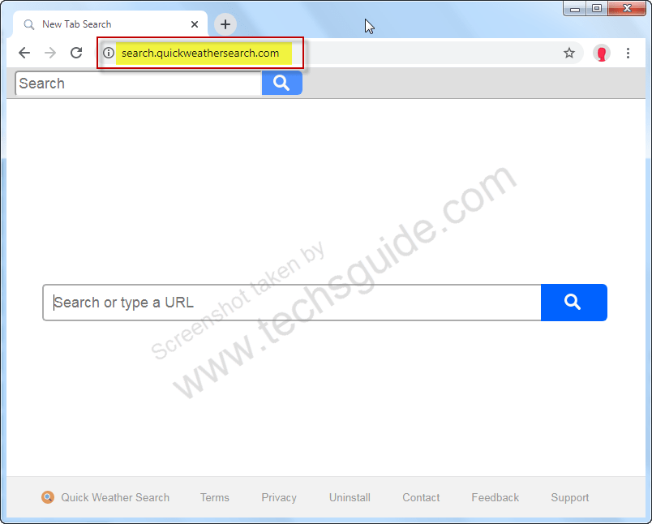
Task: Reload the page with the refresh icon
Action: pyautogui.click(x=76, y=53)
